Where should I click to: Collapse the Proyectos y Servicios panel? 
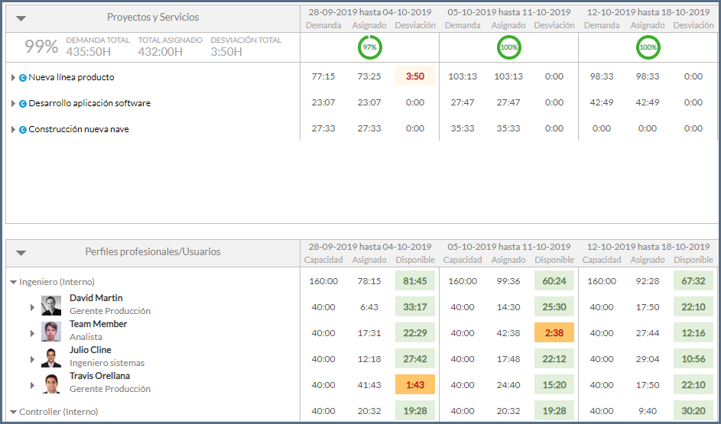click(21, 18)
